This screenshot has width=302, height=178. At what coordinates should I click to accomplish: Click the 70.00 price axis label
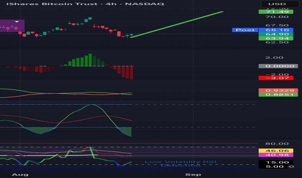pyautogui.click(x=277, y=17)
